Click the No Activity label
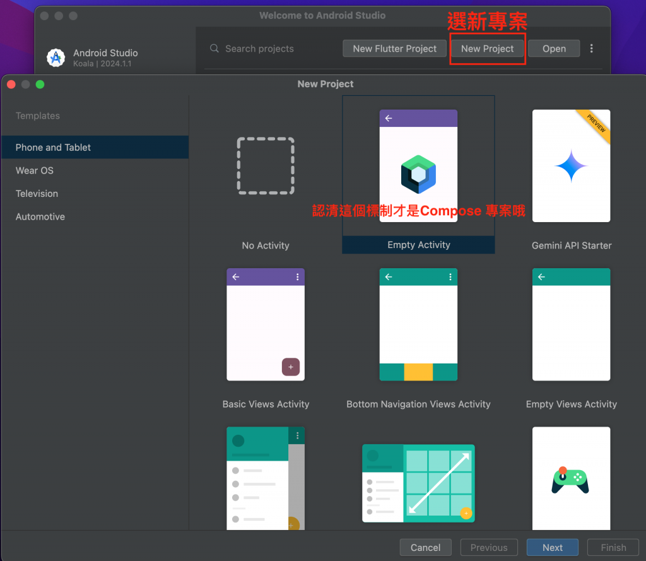Image resolution: width=646 pixels, height=561 pixels. 266,245
